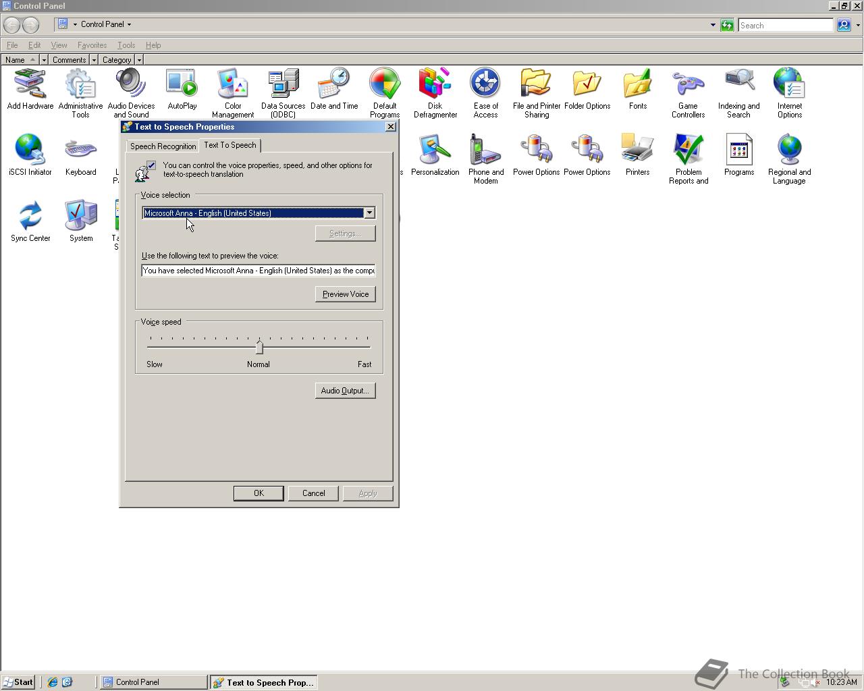
Task: Open the first Power Options icon
Action: pyautogui.click(x=537, y=155)
